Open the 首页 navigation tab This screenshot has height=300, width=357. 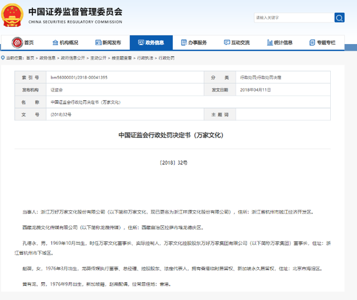[x=23, y=42]
